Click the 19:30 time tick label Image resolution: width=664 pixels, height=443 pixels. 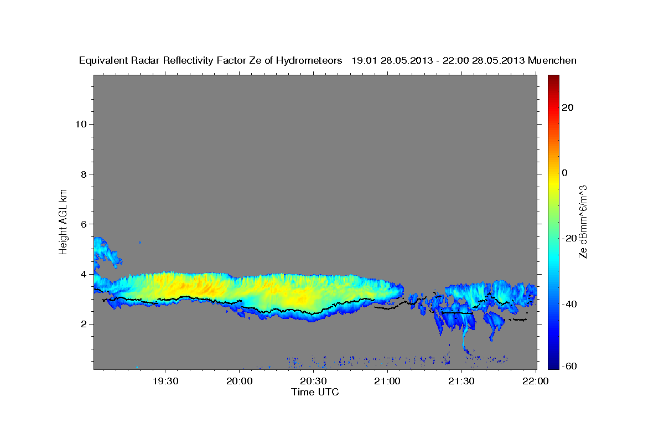point(165,381)
